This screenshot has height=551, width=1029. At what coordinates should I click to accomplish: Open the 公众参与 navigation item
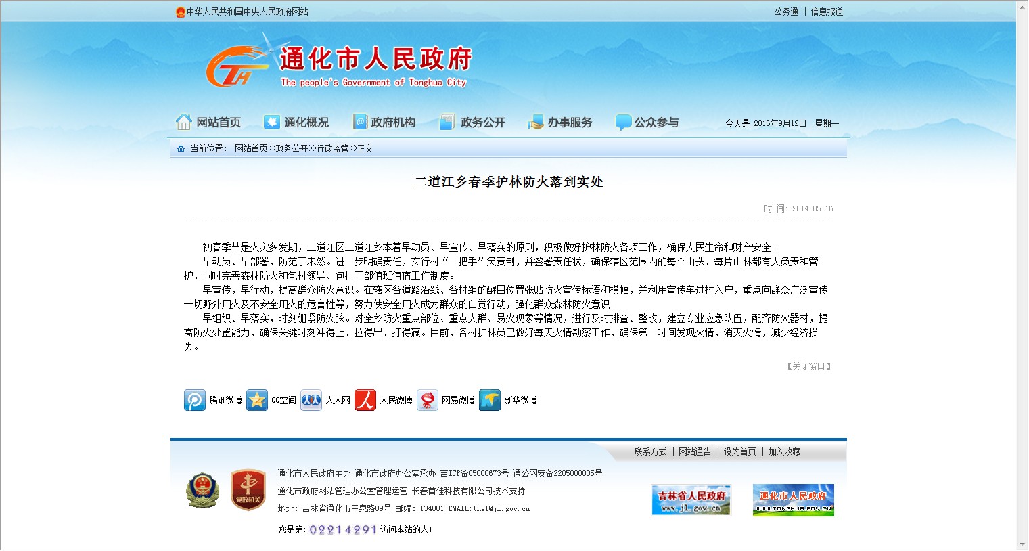point(647,123)
